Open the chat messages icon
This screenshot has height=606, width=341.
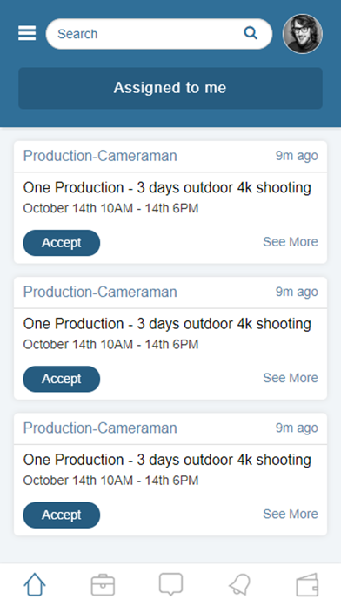(x=170, y=584)
